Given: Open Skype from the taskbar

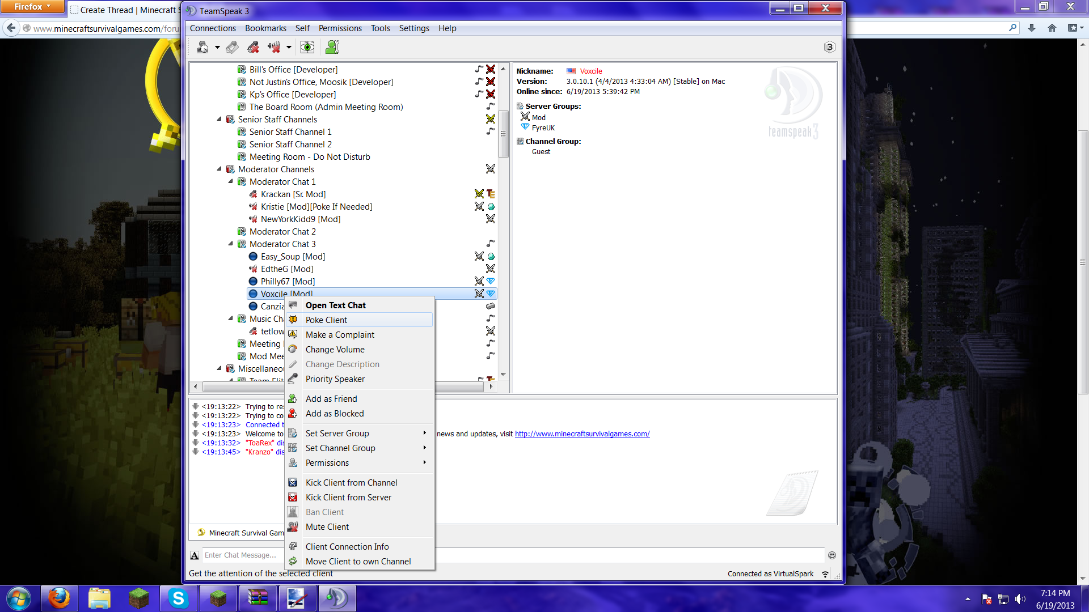Looking at the screenshot, I should pyautogui.click(x=178, y=598).
